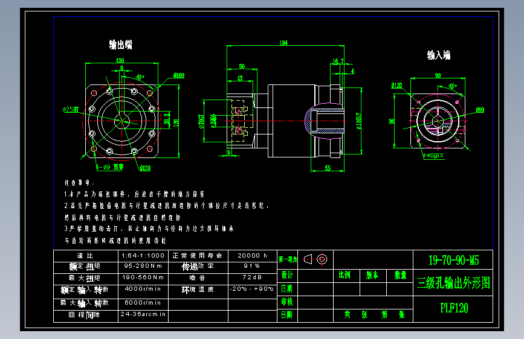Screen dimensions: 524x339
Task: Click the 1:64-1:1000 ratio value
Action: point(143,256)
